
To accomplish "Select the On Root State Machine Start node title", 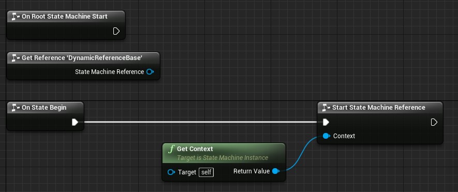I will (65, 17).
